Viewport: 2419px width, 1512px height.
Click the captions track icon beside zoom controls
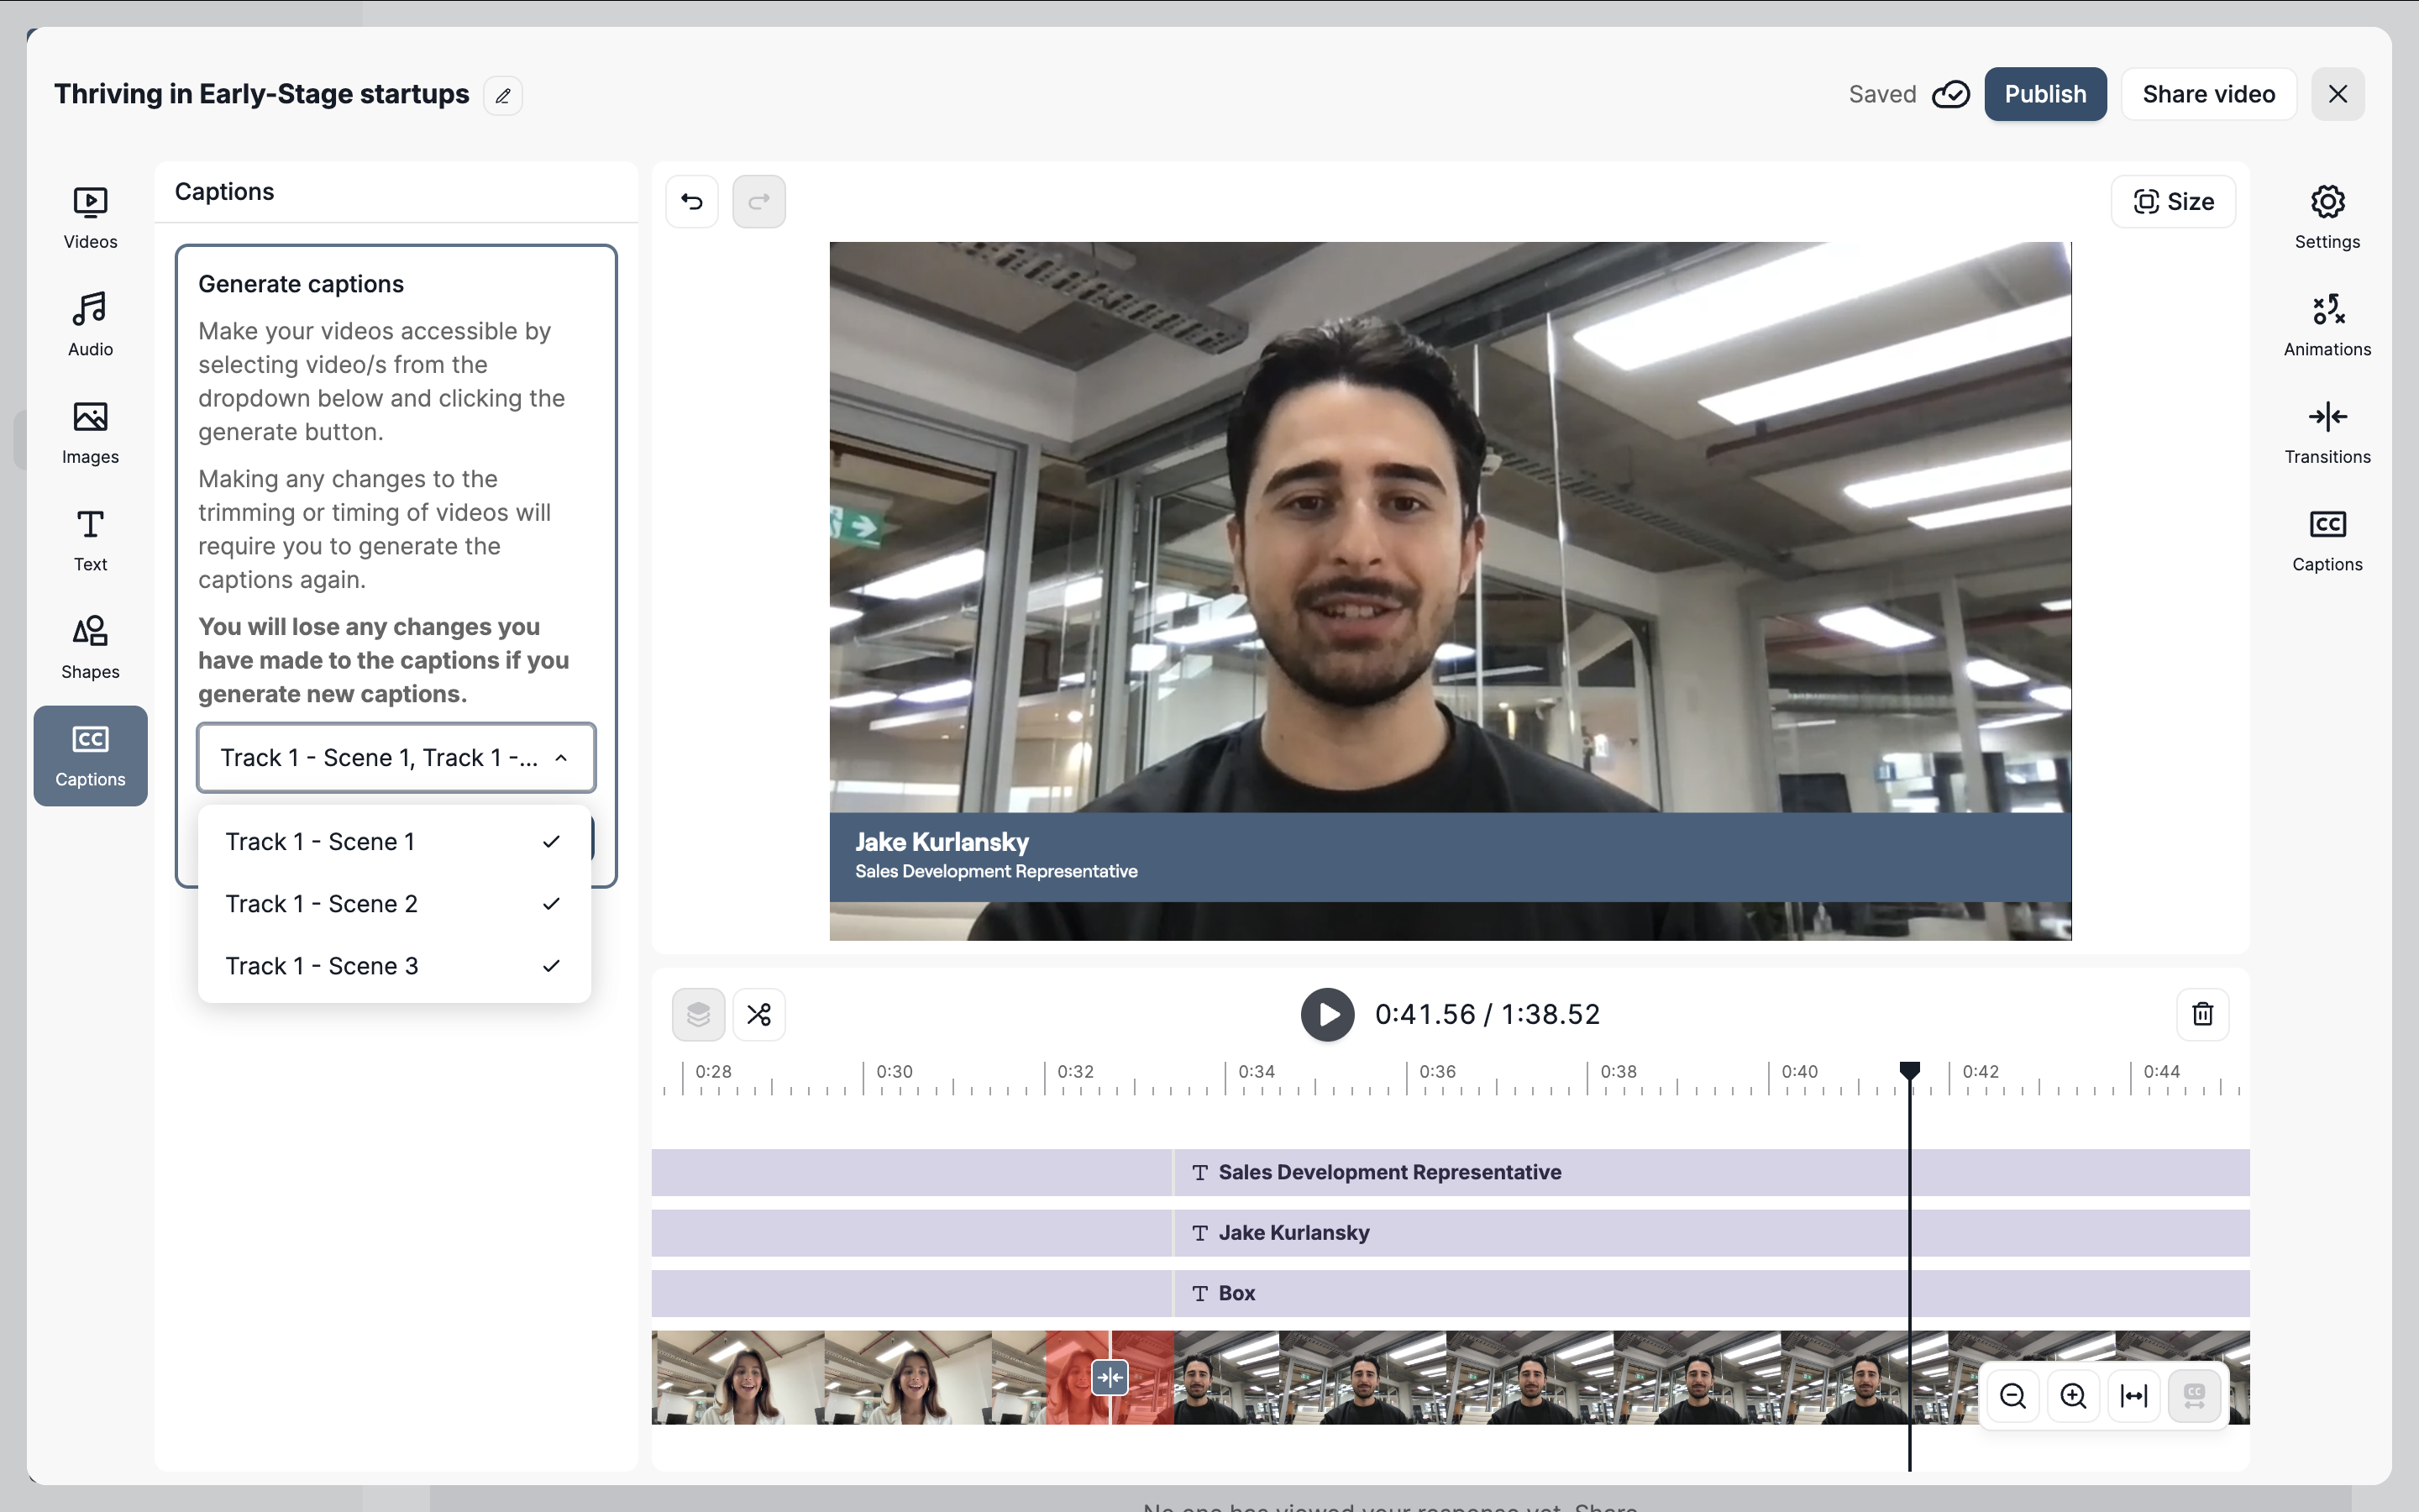tap(2194, 1396)
